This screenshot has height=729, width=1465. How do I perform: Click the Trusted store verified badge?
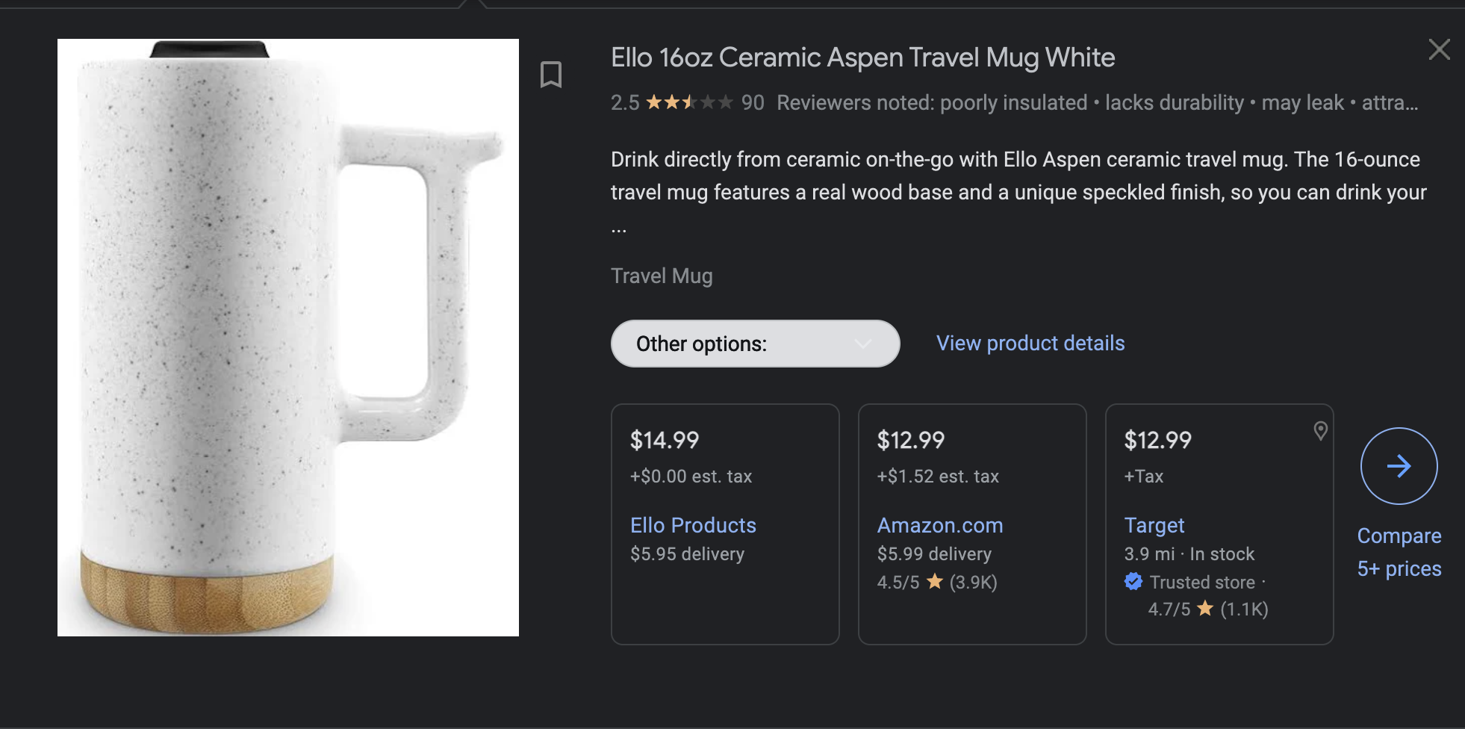coord(1133,582)
